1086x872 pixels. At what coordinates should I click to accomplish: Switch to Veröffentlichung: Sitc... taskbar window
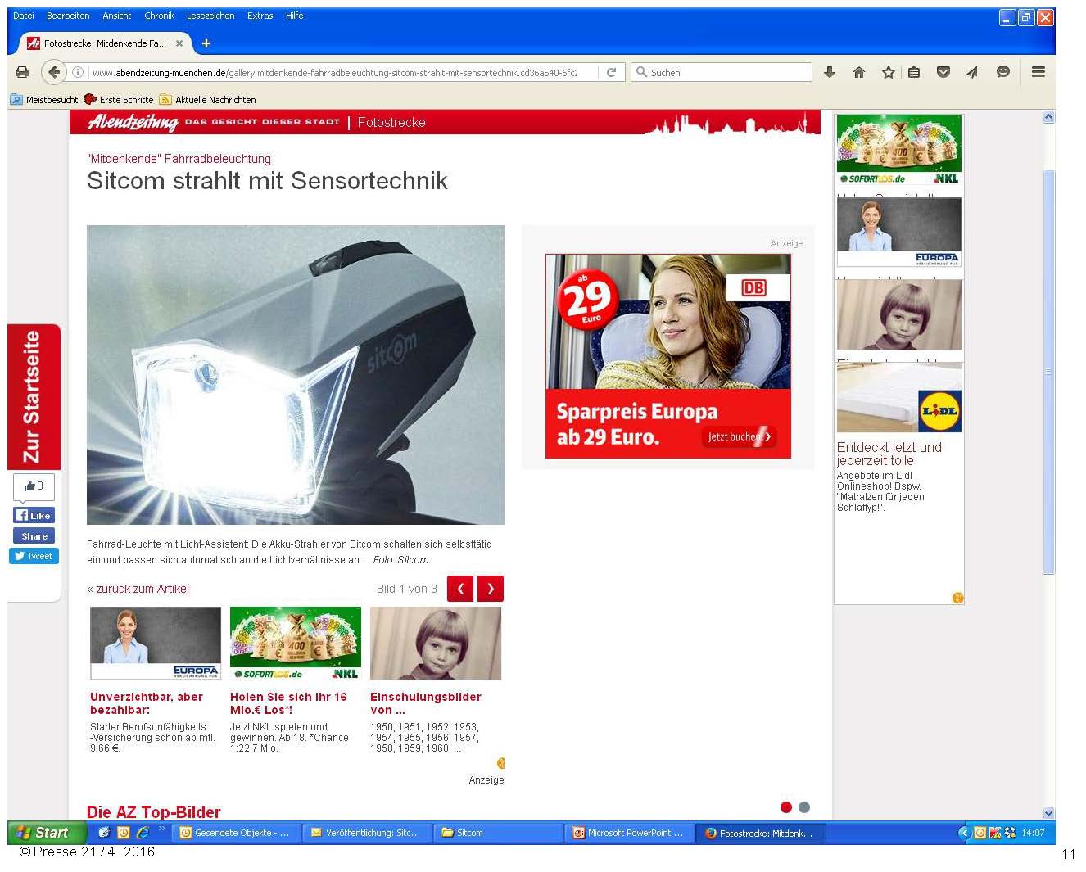click(x=366, y=833)
